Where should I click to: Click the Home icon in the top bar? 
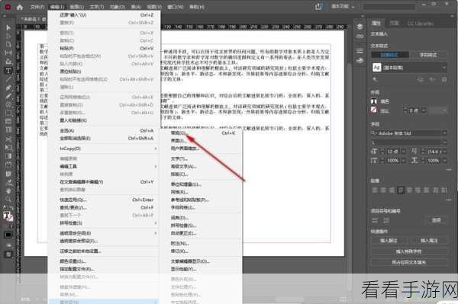click(20, 7)
